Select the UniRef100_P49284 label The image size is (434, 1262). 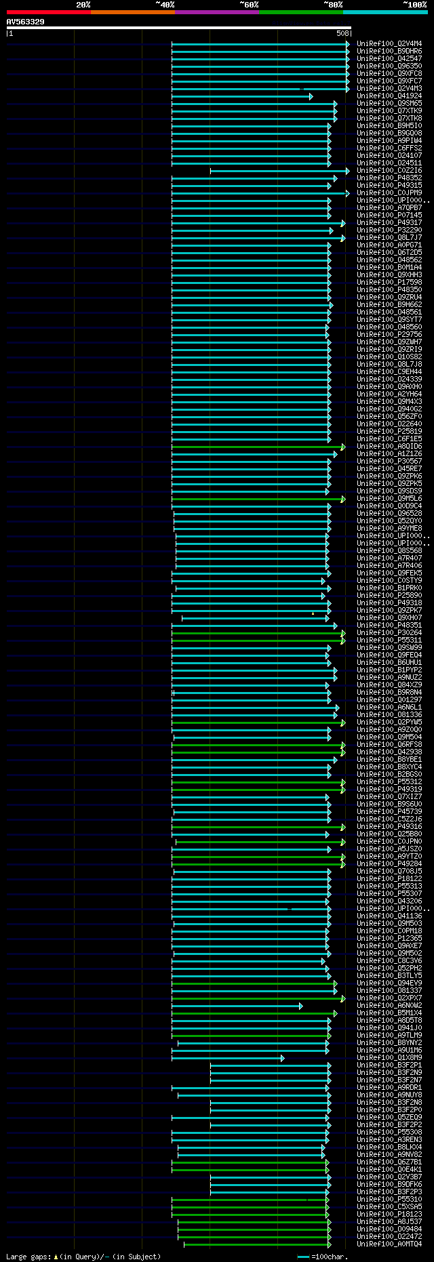click(x=389, y=864)
